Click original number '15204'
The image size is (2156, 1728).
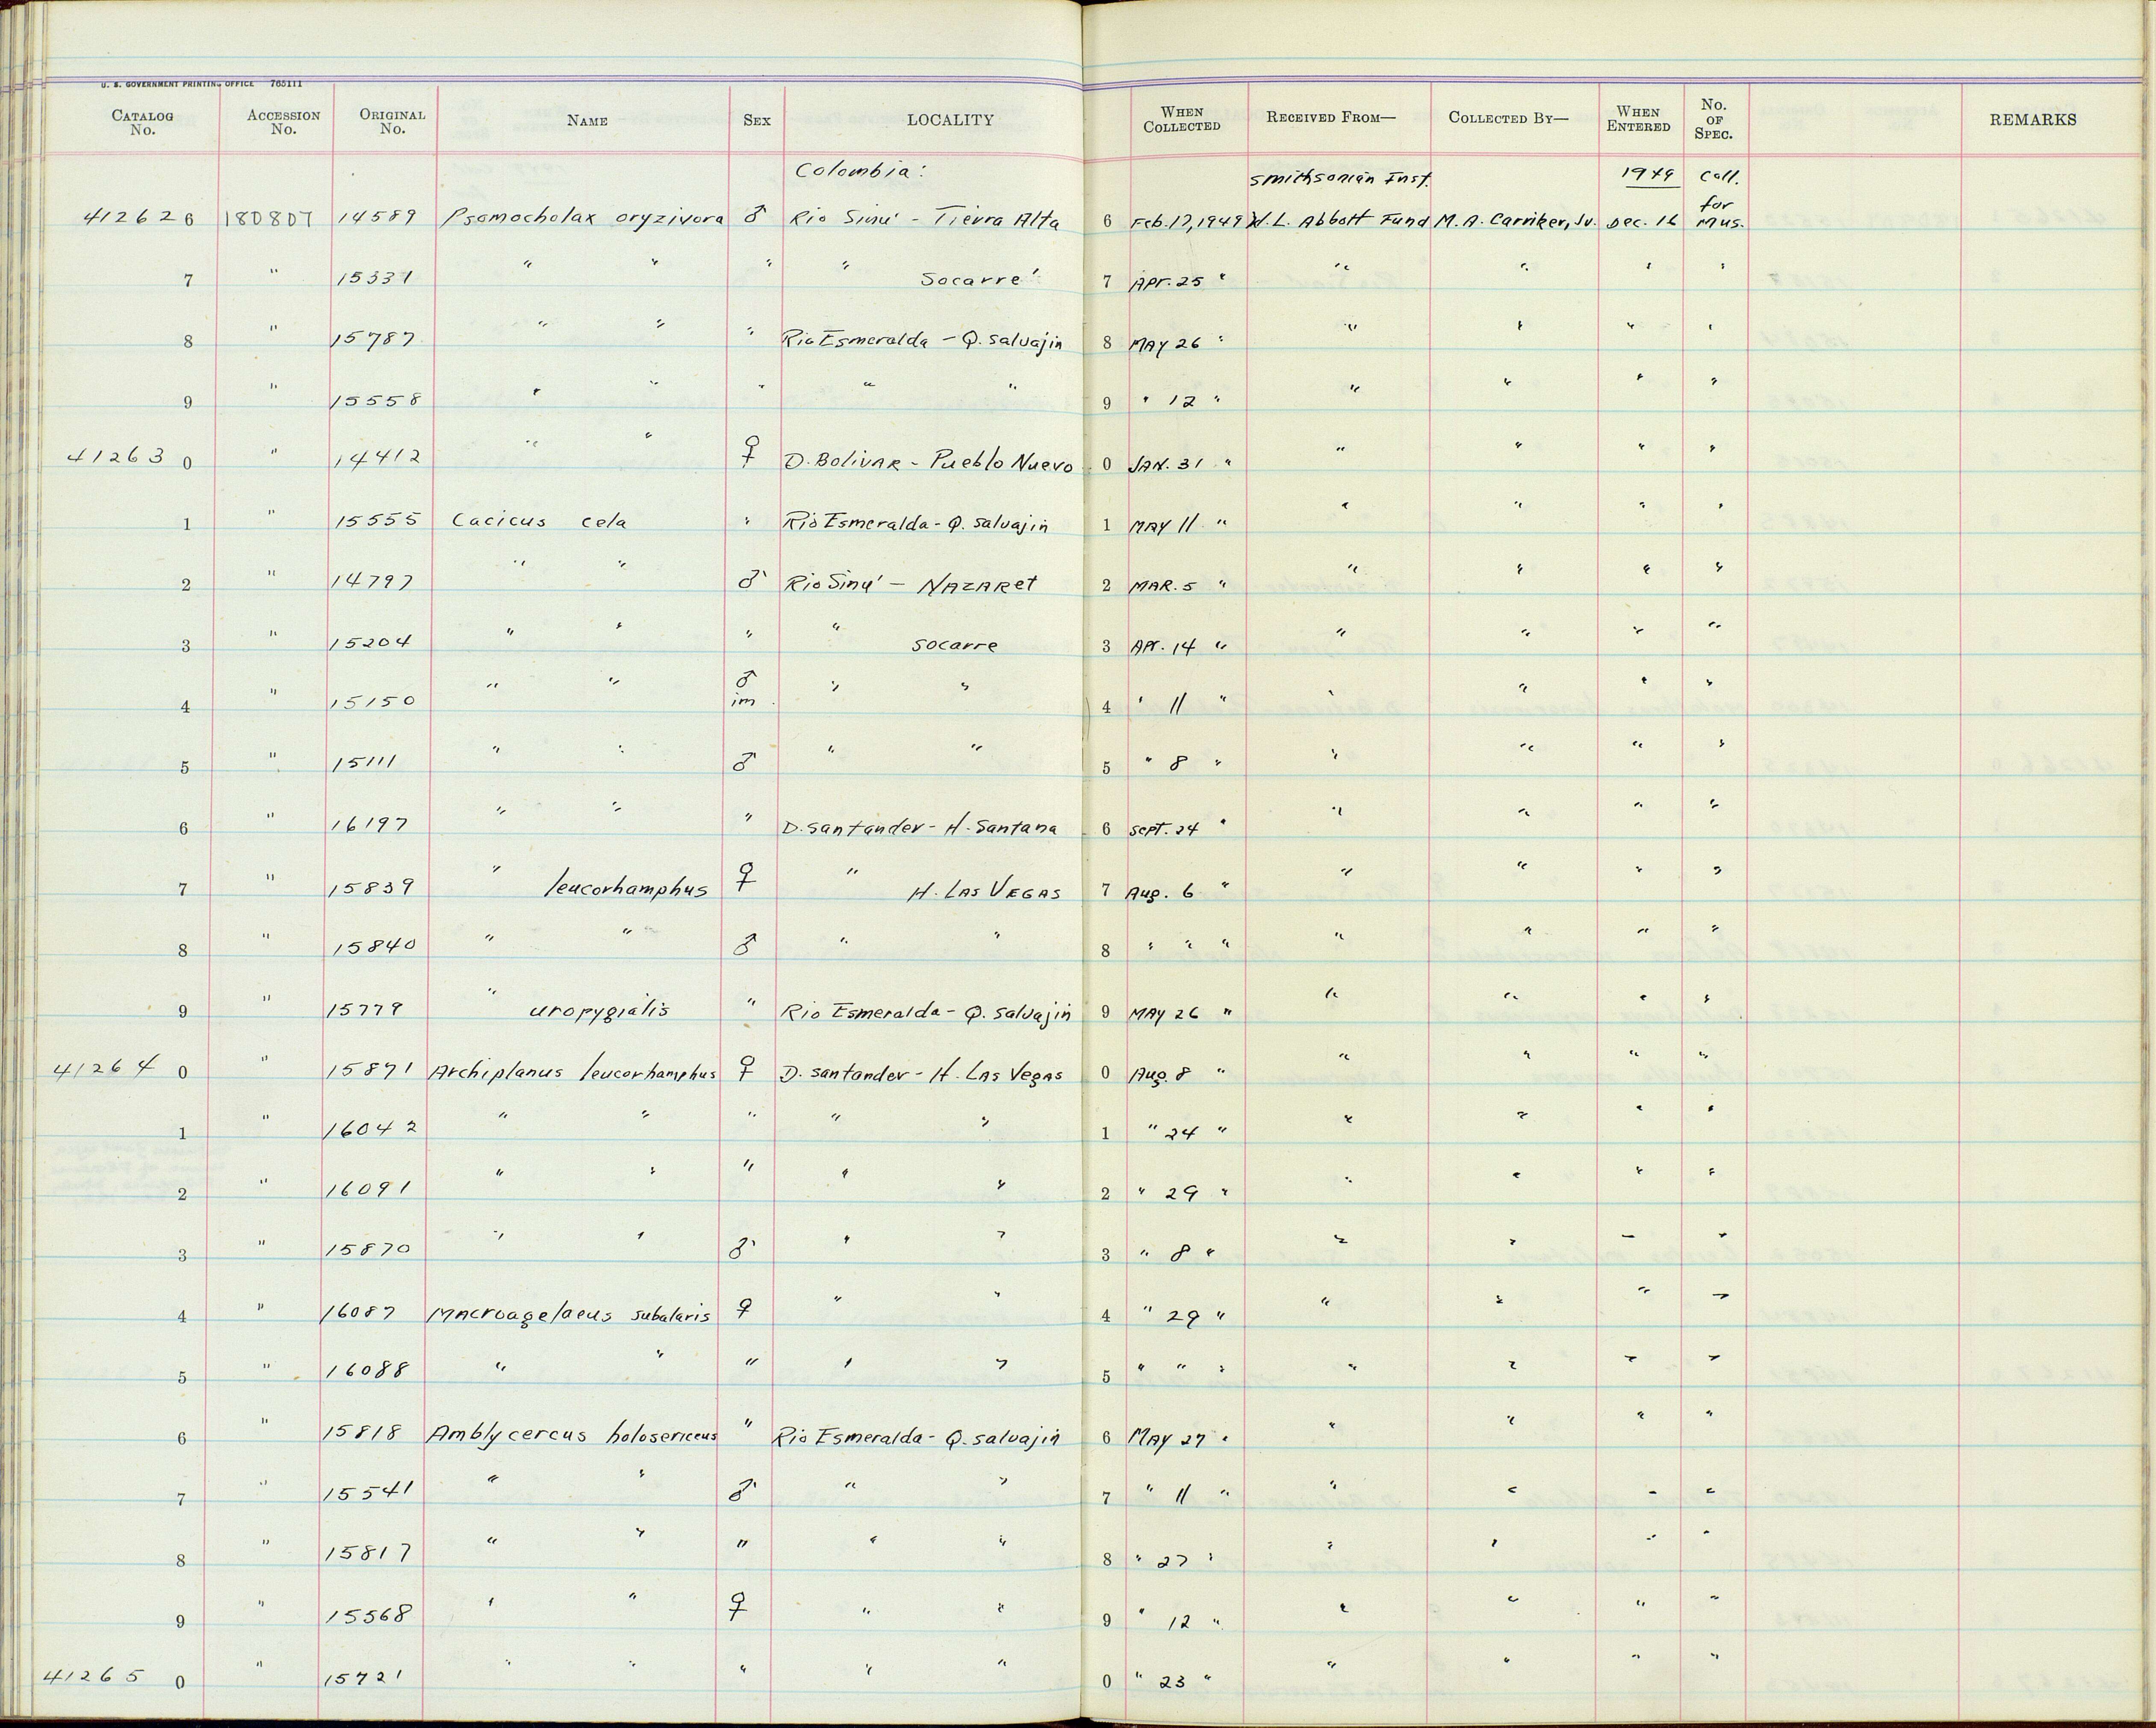click(371, 642)
